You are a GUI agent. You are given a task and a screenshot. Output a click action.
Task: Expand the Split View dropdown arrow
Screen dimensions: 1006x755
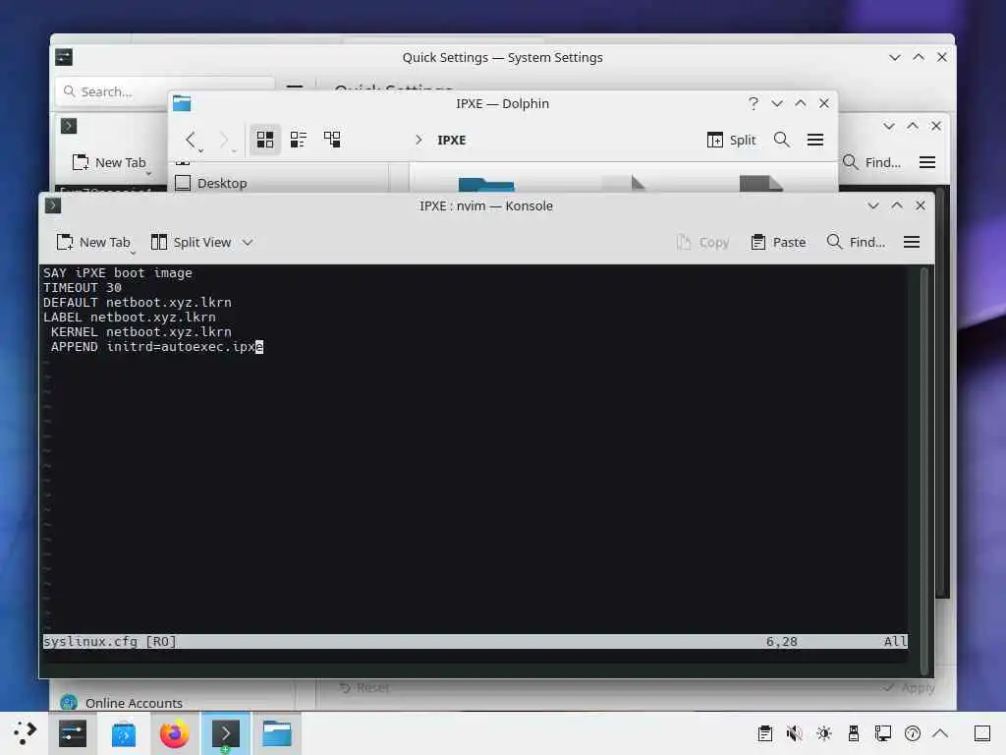coord(248,242)
